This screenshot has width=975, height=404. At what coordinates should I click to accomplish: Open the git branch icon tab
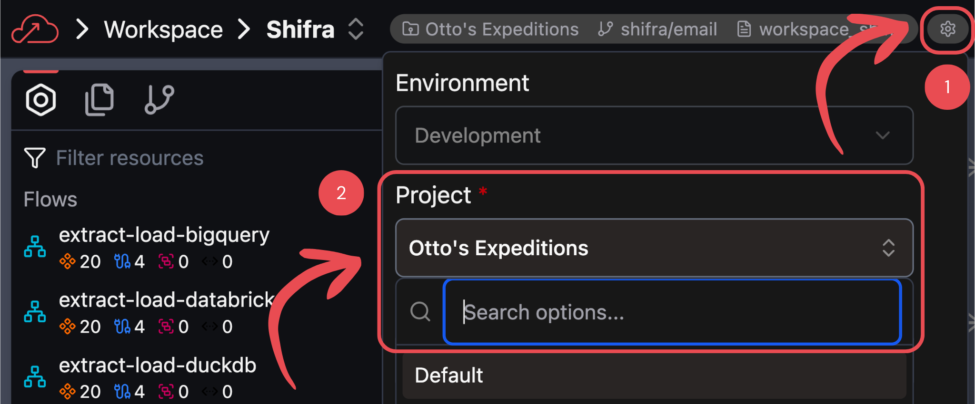pyautogui.click(x=159, y=100)
